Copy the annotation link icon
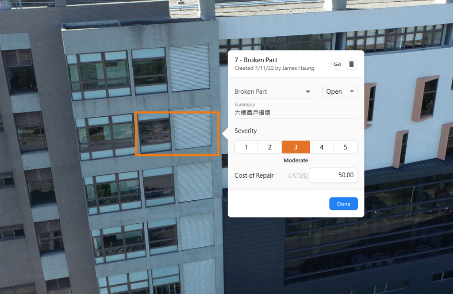 [x=337, y=64]
